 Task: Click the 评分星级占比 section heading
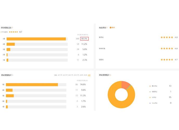[6, 28]
